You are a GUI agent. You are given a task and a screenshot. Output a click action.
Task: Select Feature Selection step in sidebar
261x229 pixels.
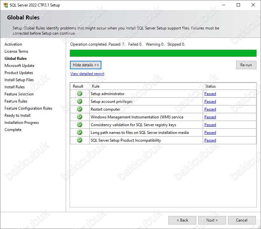(x=19, y=94)
